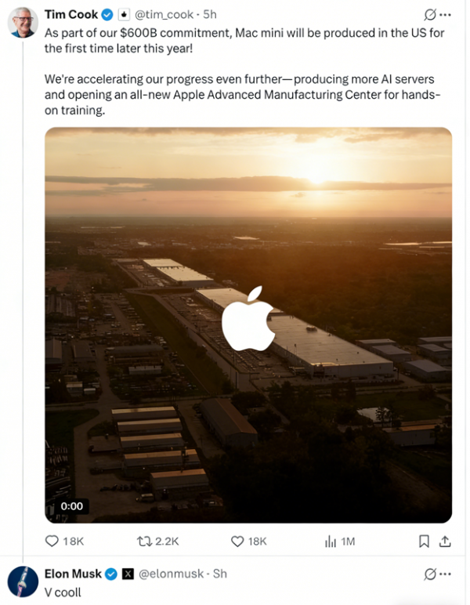The height and width of the screenshot is (605, 470).
Task: Like Tim Cook's post with heart icon
Action: coord(248,542)
